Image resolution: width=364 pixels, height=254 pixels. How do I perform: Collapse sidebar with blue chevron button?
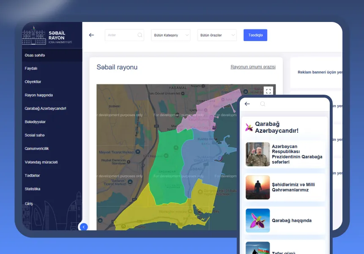point(84,227)
